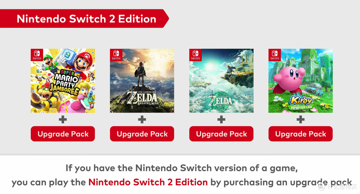Open the Zelda Tears of the Kingdom cover
360x194 pixels.
pyautogui.click(x=221, y=81)
